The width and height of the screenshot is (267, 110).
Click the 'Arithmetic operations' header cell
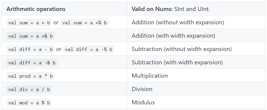pos(64,9)
